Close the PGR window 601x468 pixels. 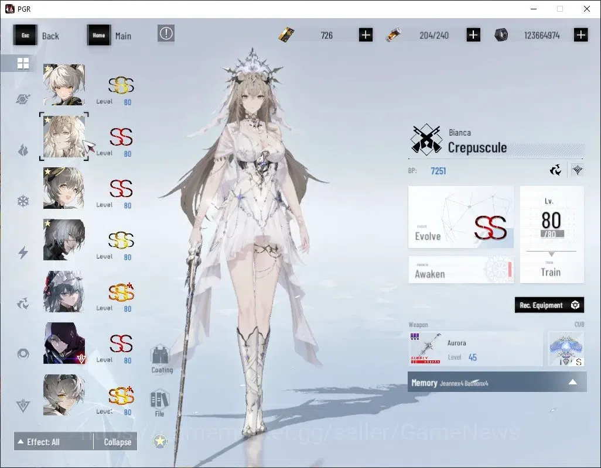(x=587, y=9)
